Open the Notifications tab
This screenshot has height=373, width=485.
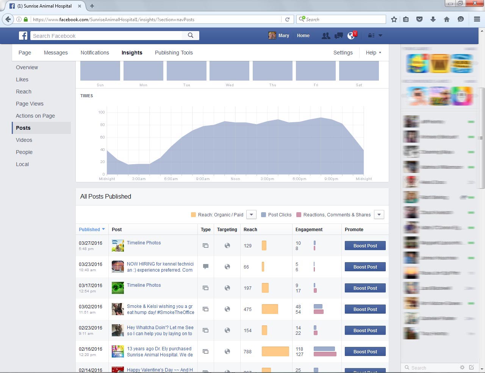(95, 53)
